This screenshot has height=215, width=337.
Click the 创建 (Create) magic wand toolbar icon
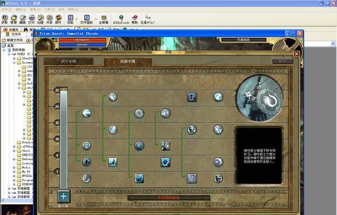coord(40,19)
